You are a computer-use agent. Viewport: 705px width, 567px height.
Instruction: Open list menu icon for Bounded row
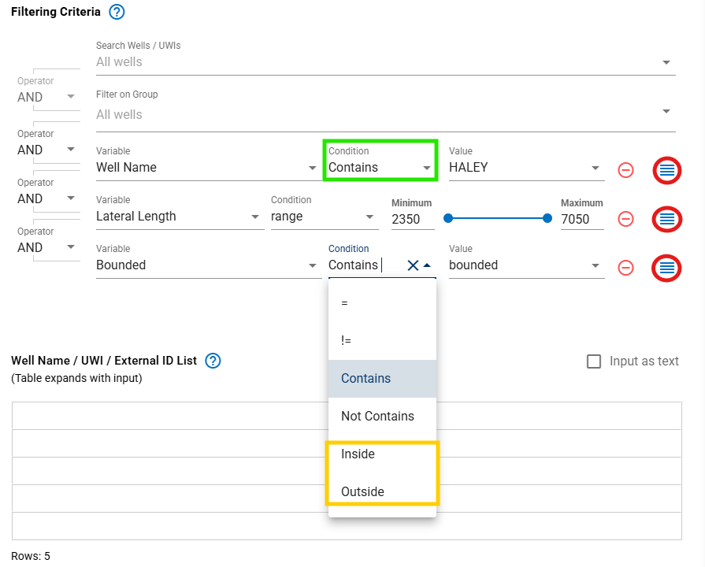pos(667,268)
